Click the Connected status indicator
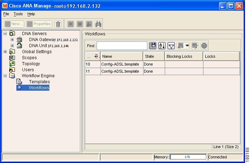The width and height of the screenshot is (250, 163). point(217,157)
